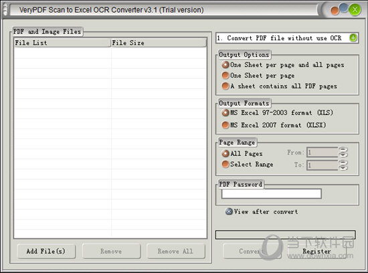The image size is (368, 273).
Task: Increase the From page stepper
Action: coord(343,150)
